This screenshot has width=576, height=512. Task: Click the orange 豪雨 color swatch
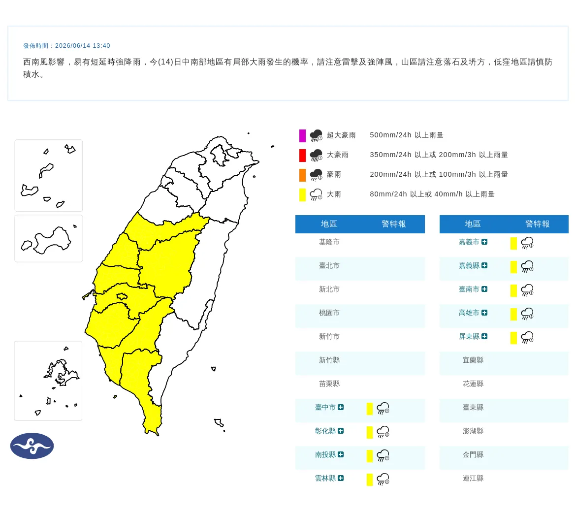point(302,175)
